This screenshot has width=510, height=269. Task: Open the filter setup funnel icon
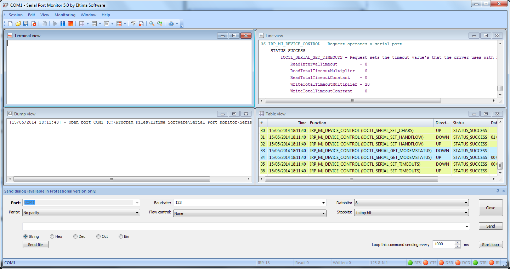[134, 23]
